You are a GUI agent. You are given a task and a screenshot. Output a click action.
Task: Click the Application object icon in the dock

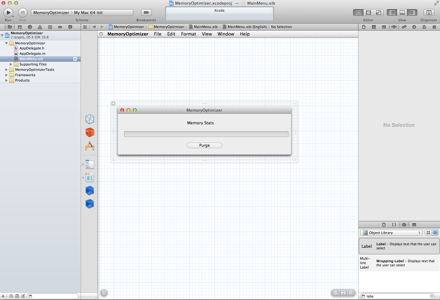(90, 146)
